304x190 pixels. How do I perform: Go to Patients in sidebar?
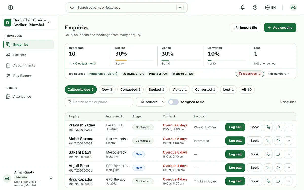(28, 55)
